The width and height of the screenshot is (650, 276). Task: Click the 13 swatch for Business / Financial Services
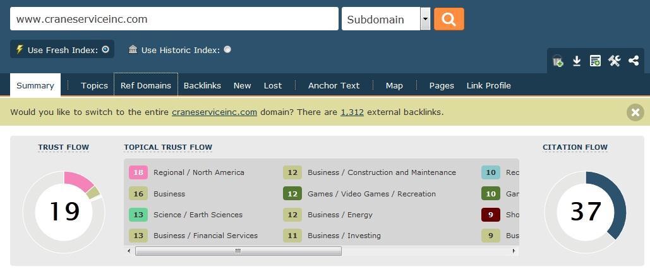click(138, 236)
